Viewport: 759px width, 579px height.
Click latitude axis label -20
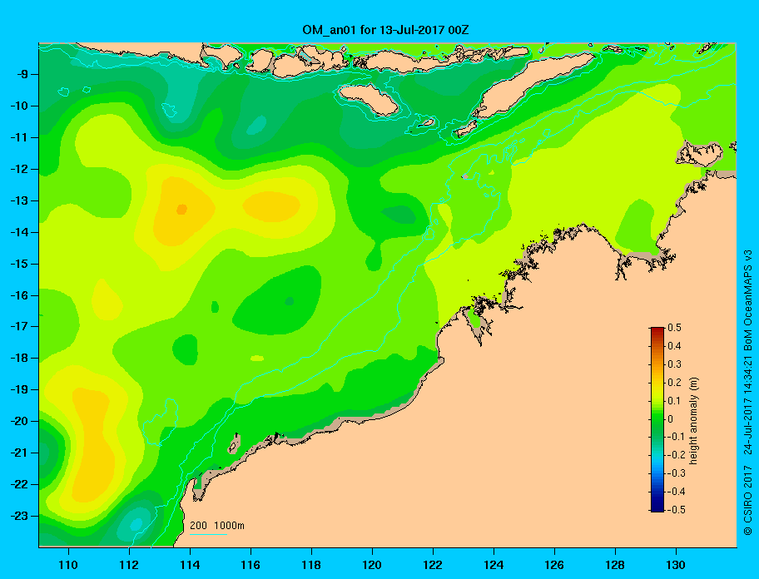(x=19, y=421)
